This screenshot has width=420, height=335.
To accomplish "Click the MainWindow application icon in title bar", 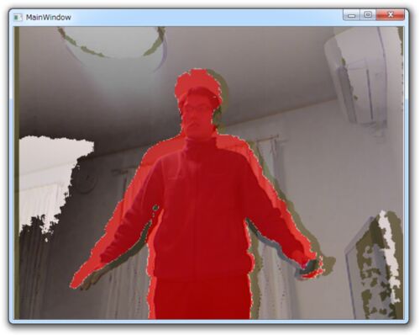I will coord(18,18).
